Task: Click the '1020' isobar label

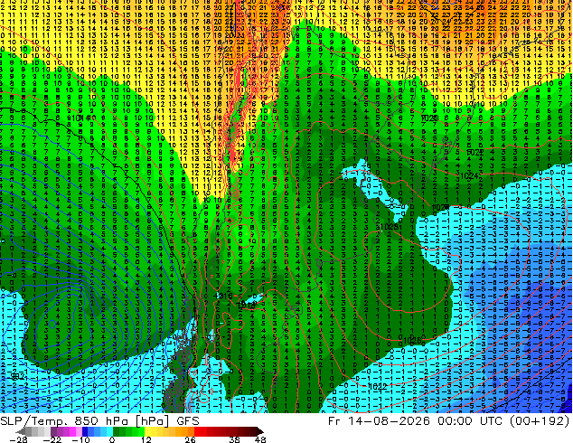Action: [429, 118]
